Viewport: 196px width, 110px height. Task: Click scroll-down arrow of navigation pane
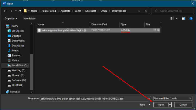(31, 92)
